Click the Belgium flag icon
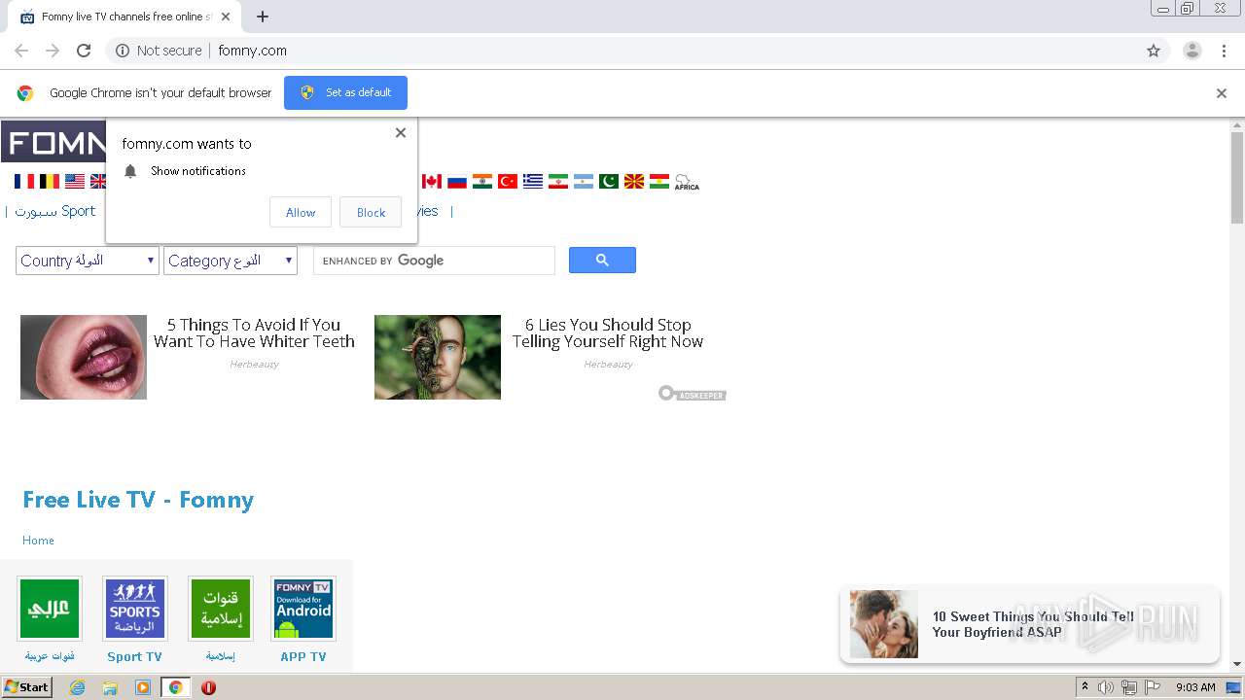Image resolution: width=1245 pixels, height=700 pixels. point(49,181)
